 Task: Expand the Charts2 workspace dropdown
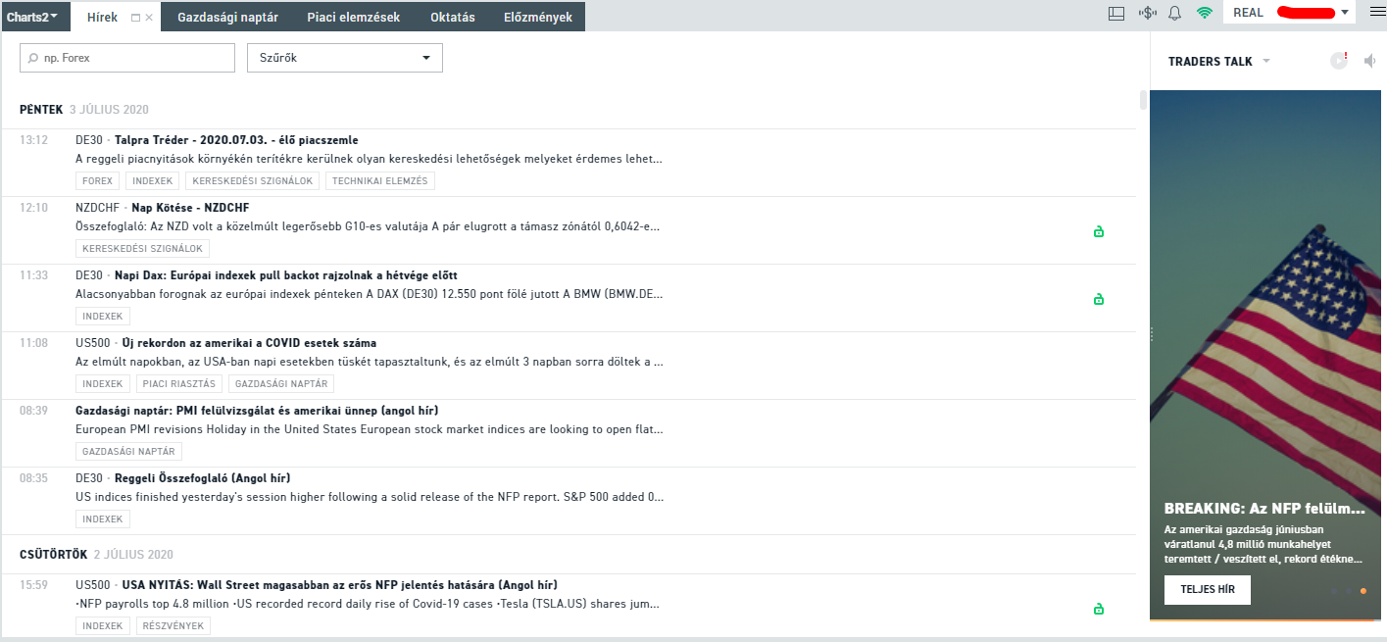31,17
